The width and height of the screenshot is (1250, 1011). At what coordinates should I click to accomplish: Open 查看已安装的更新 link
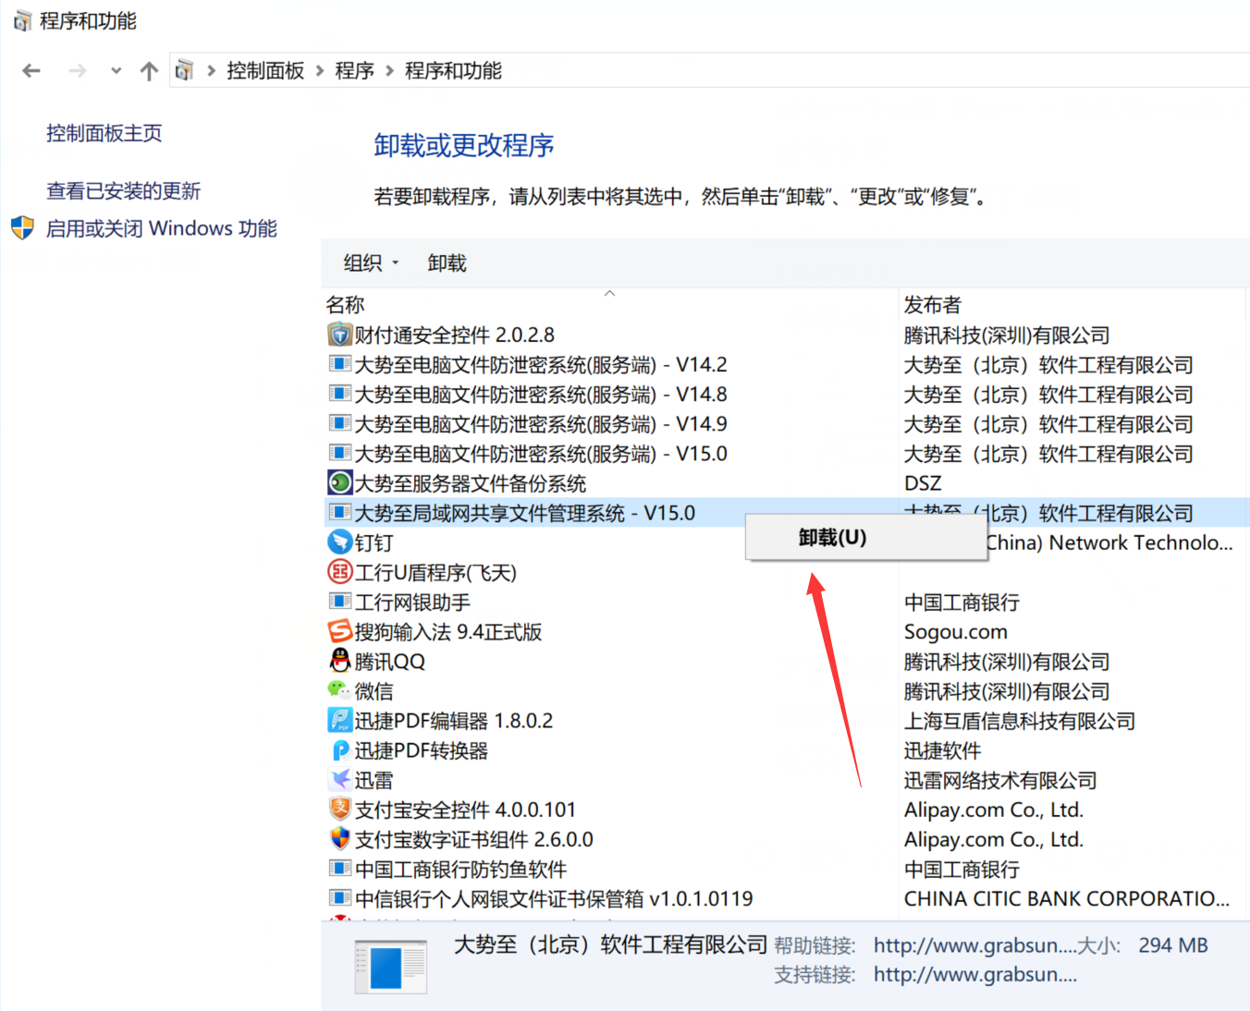click(124, 191)
